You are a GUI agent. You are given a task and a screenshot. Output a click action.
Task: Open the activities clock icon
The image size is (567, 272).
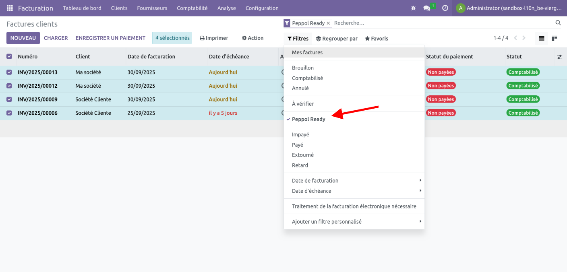click(x=445, y=8)
